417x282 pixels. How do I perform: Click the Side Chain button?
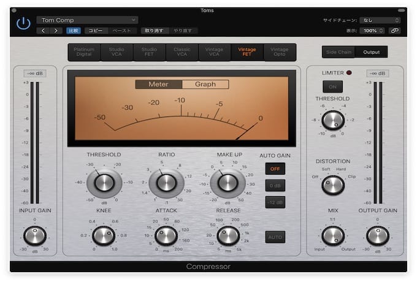[339, 52]
